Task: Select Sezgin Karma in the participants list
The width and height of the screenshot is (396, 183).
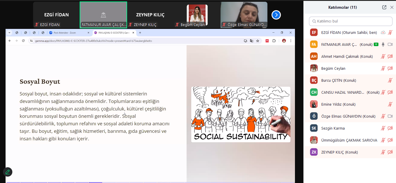Action: [x=333, y=128]
